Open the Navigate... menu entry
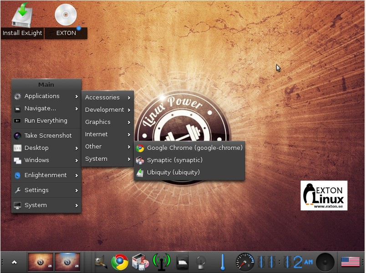This screenshot has height=273, width=366. pos(46,109)
